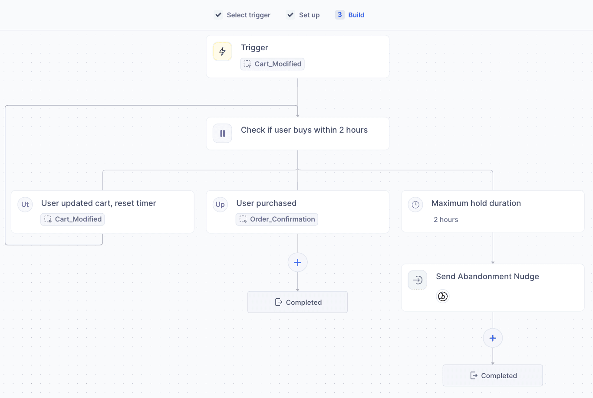Click the Completed node below the nudge branch
Screen dimensions: 593x398
492,375
